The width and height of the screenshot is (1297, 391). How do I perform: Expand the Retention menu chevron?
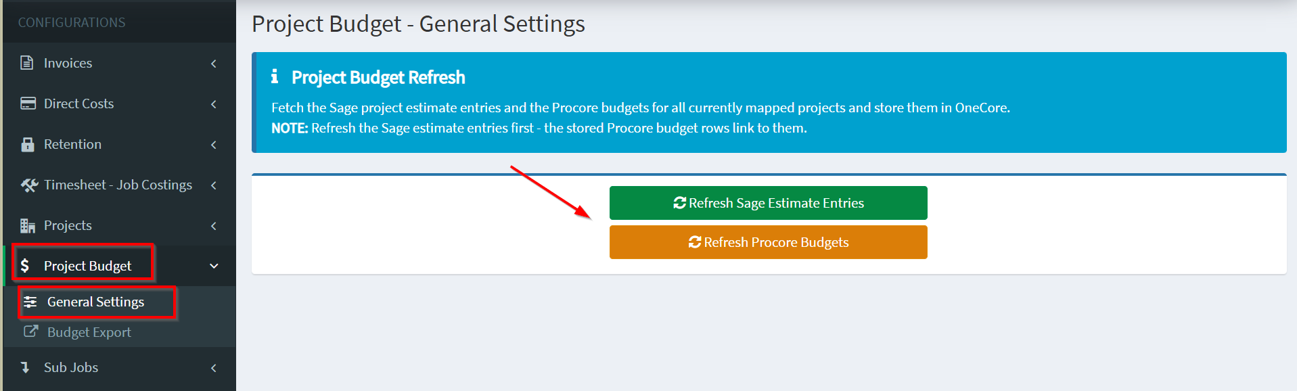pos(214,145)
